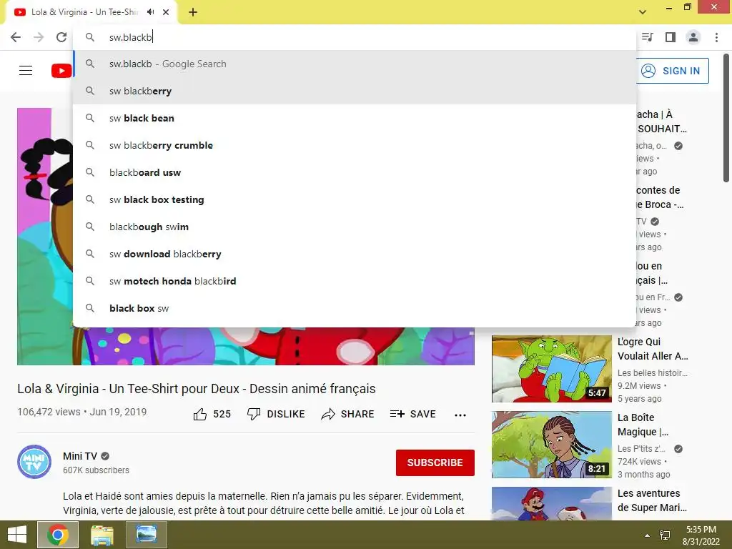
Task: Click the SHARE button
Action: 348,414
